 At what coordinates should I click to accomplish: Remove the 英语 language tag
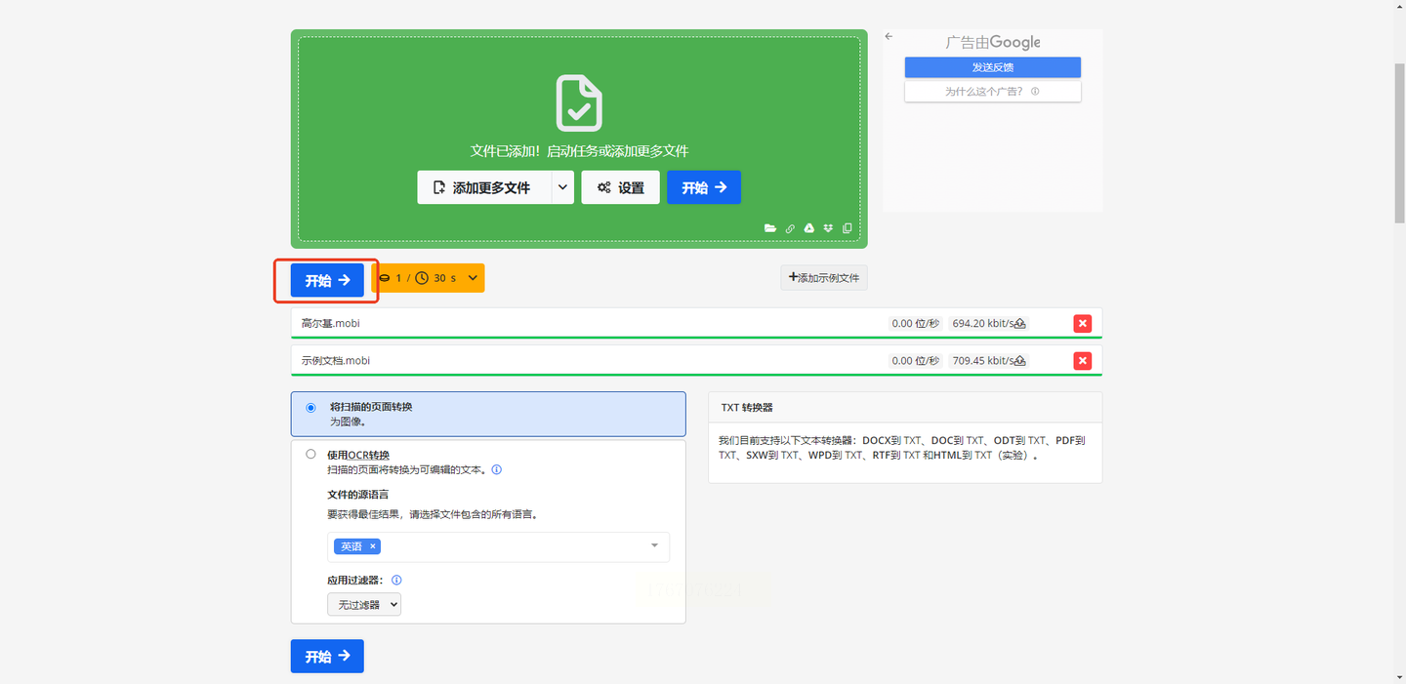pos(372,546)
